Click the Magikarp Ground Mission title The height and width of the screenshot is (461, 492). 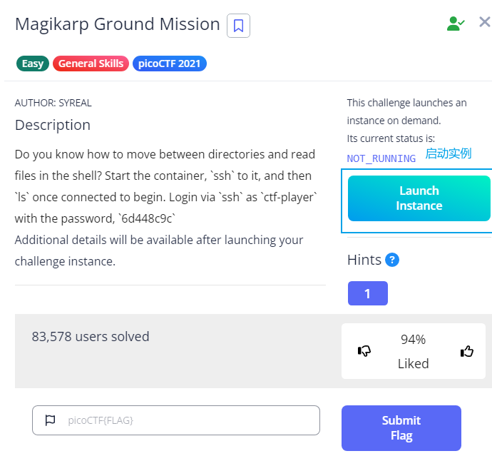tap(118, 24)
